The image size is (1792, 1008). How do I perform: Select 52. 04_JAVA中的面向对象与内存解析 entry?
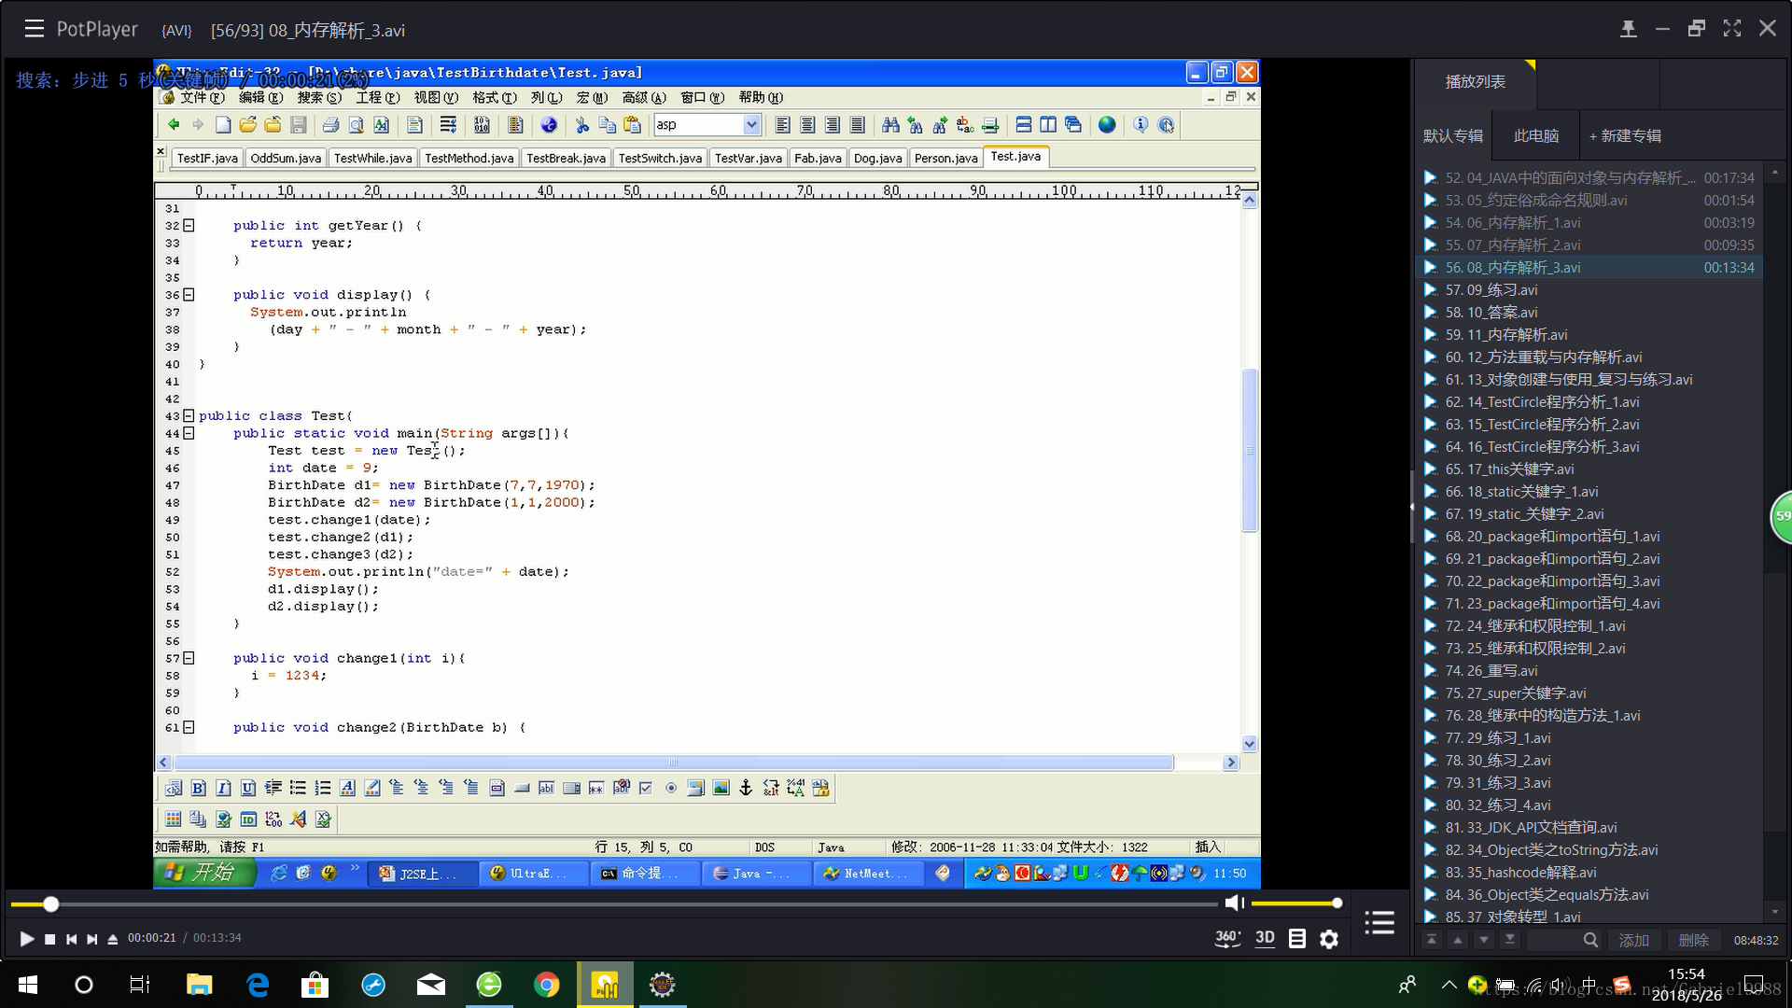point(1589,178)
